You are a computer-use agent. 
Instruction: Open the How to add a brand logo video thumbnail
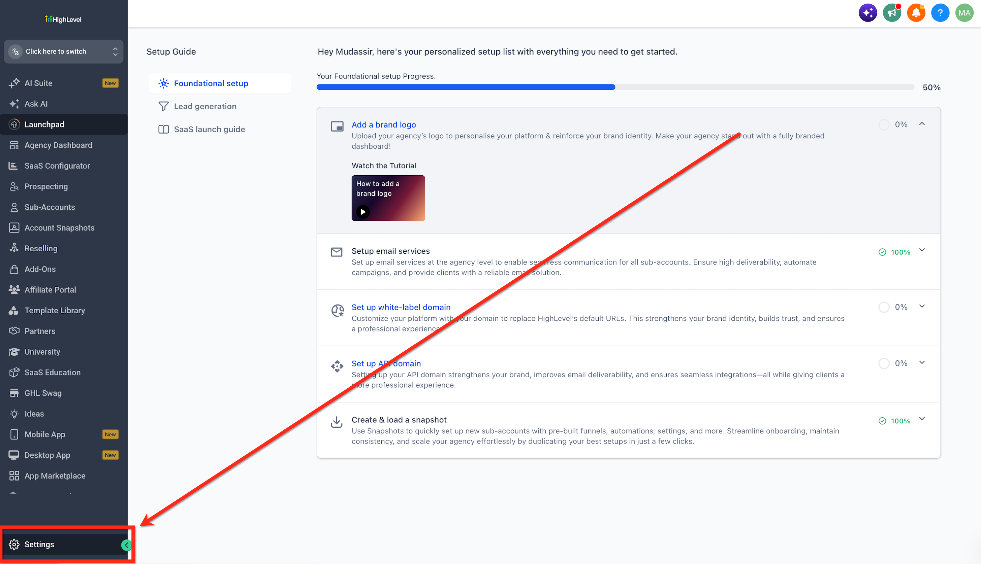[x=388, y=198]
